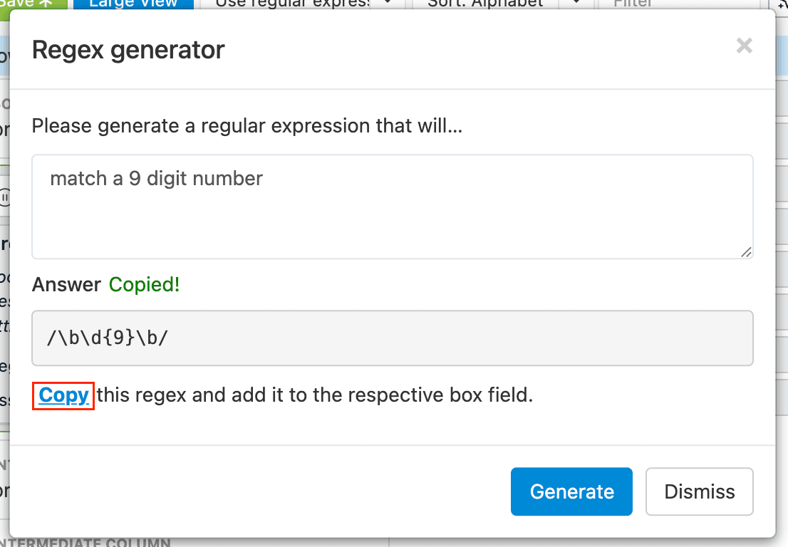Screen dimensions: 788x547
Task: Switch to Large View
Action: (133, 4)
